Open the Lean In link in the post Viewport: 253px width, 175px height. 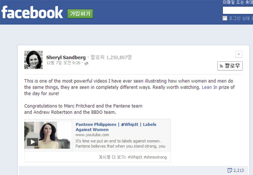[209, 87]
